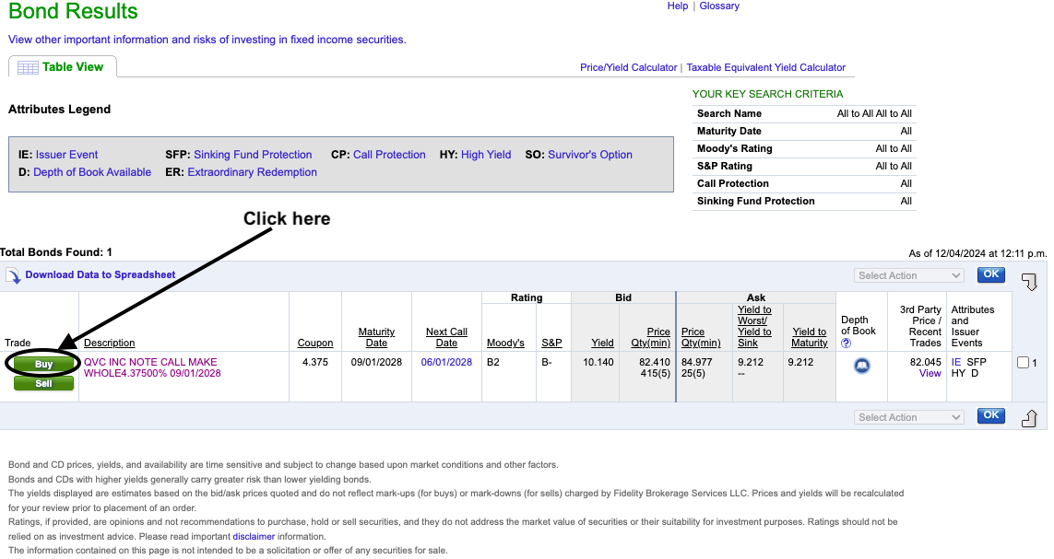The width and height of the screenshot is (1054, 559).
Task: Open the bottom Select Action dropdown
Action: click(909, 417)
